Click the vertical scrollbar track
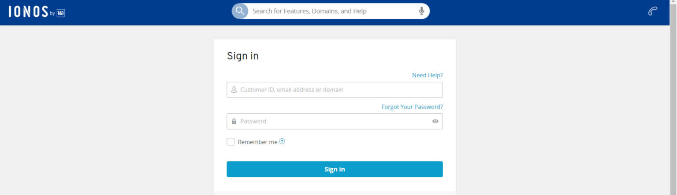Image resolution: width=677 pixels, height=195 pixels. click(673, 110)
